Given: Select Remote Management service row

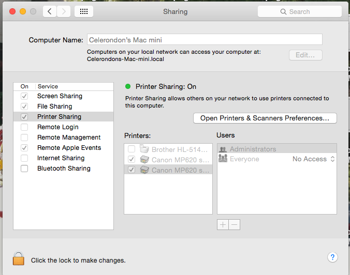Looking at the screenshot, I should pyautogui.click(x=63, y=137).
